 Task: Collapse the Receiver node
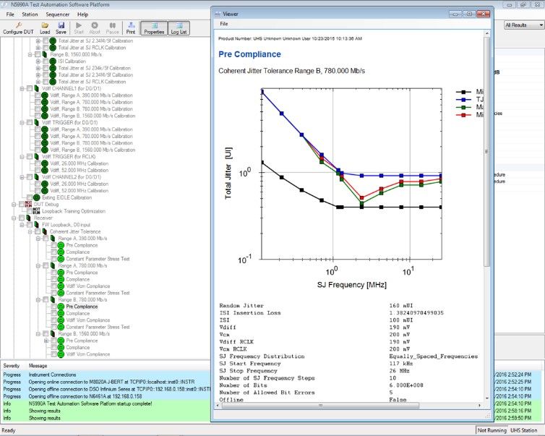point(14,218)
